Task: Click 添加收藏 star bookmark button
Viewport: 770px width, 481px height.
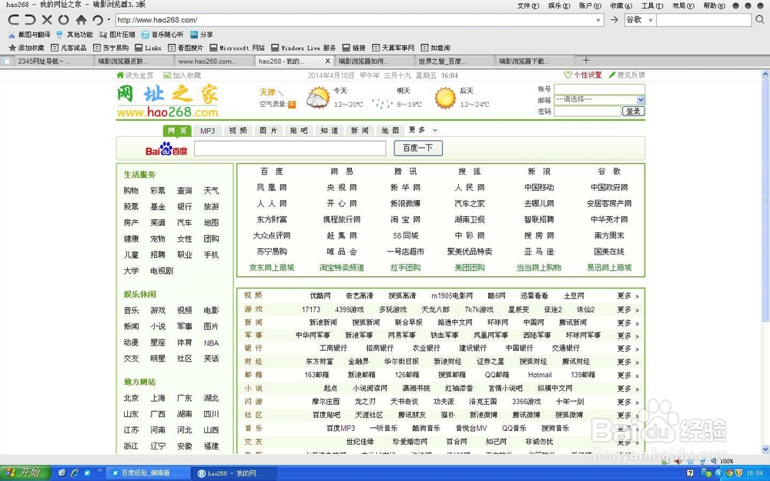Action: pyautogui.click(x=26, y=48)
